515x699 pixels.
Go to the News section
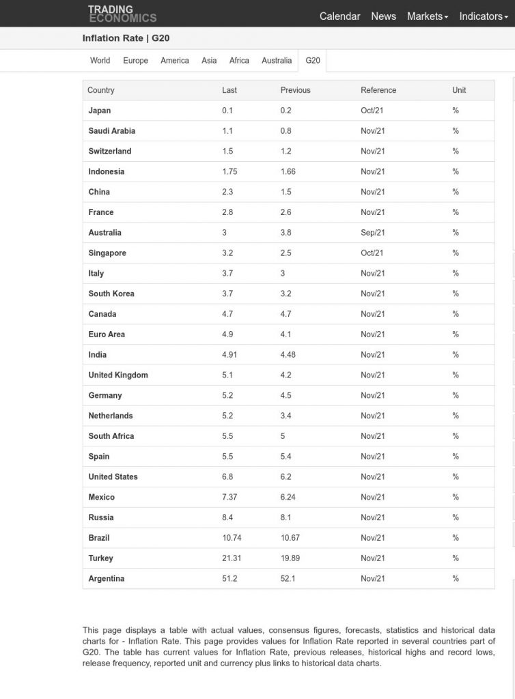(383, 16)
